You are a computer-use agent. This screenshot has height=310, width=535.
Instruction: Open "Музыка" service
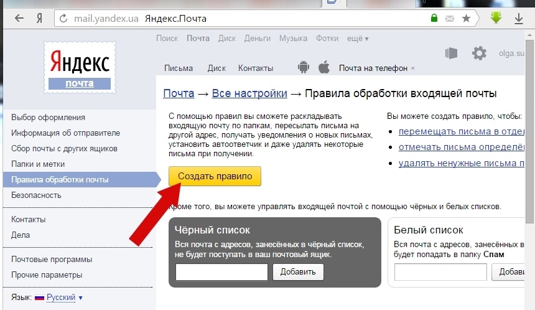pyautogui.click(x=293, y=38)
